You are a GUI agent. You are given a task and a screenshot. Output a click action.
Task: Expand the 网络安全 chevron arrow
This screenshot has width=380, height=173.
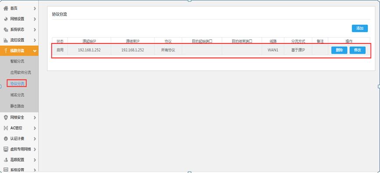[35, 118]
